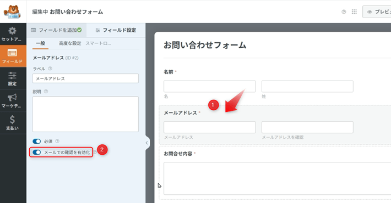
Task: Click the help icon beside 必須
Action: point(57,141)
